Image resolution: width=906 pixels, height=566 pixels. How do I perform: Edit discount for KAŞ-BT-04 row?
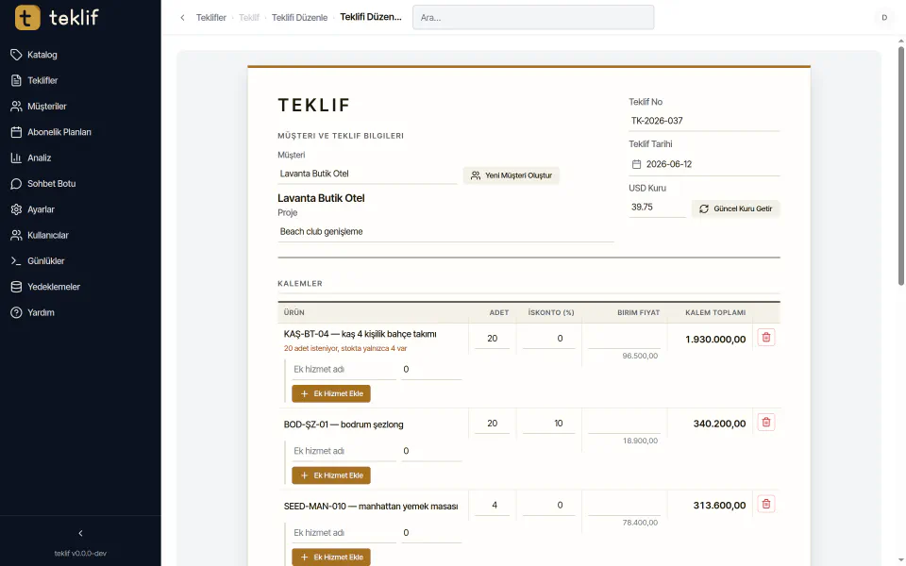click(x=549, y=339)
